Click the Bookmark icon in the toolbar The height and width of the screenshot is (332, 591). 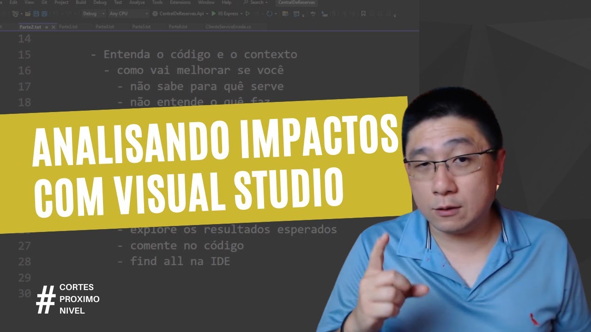click(363, 14)
